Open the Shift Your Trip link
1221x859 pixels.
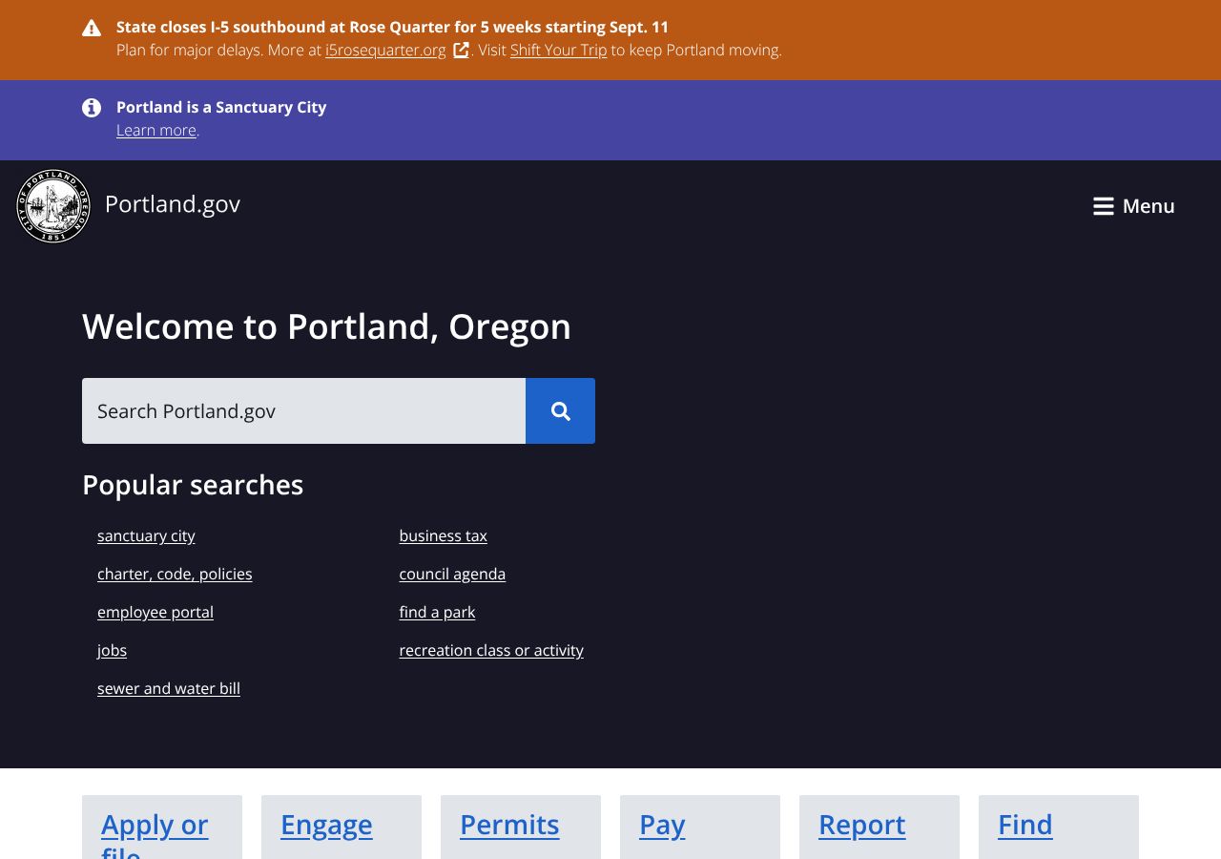[x=558, y=50]
